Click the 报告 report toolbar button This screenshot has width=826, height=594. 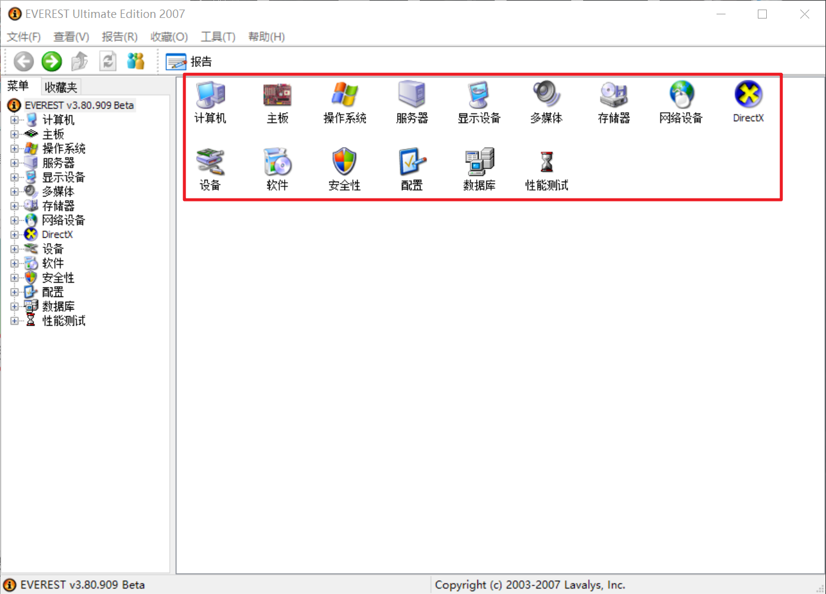pos(189,62)
